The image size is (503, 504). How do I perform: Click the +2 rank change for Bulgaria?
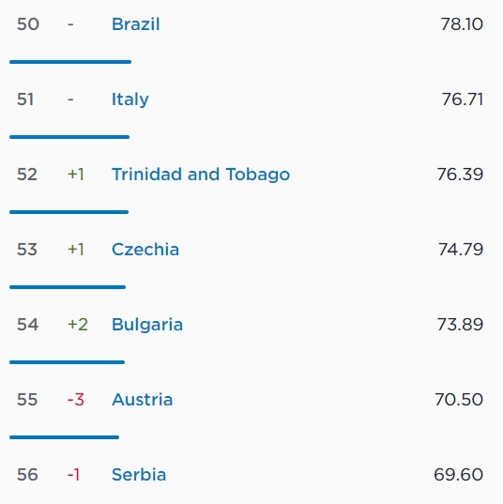click(x=78, y=325)
